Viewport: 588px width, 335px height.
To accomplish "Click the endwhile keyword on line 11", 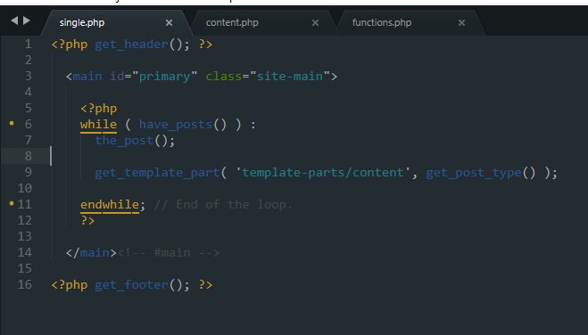I will [x=110, y=205].
